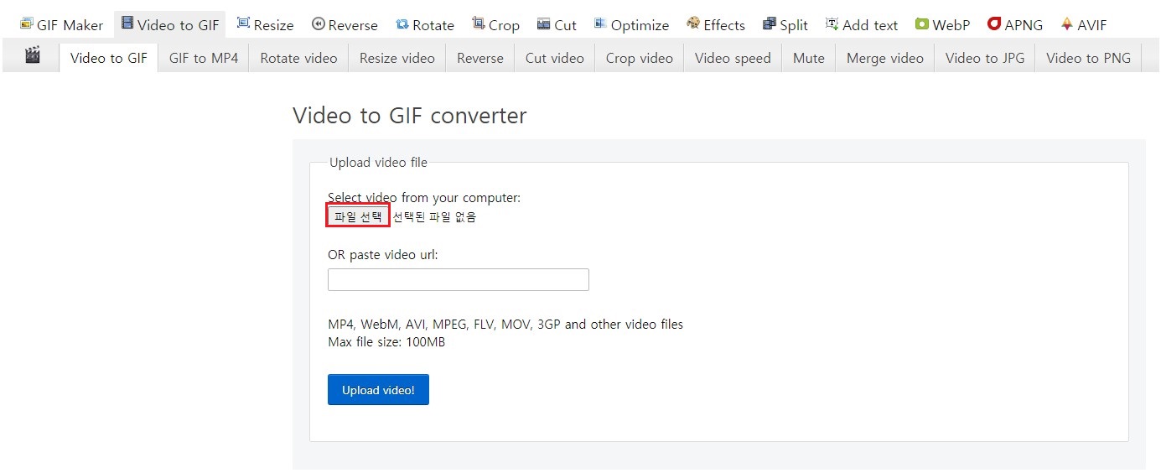Click the Add text icon
This screenshot has height=473, width=1161.
click(x=832, y=23)
